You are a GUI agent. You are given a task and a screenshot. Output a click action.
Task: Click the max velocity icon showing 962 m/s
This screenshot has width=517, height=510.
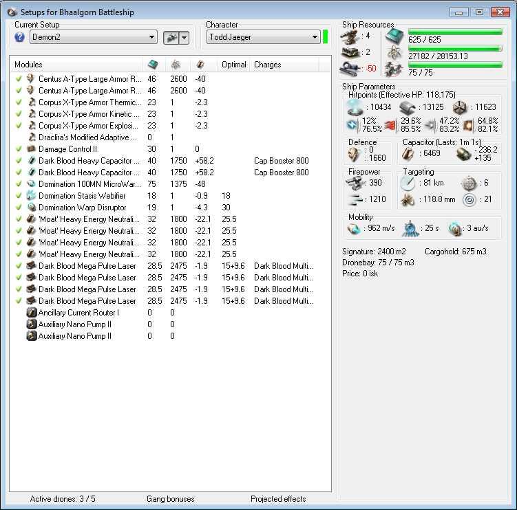pos(354,228)
